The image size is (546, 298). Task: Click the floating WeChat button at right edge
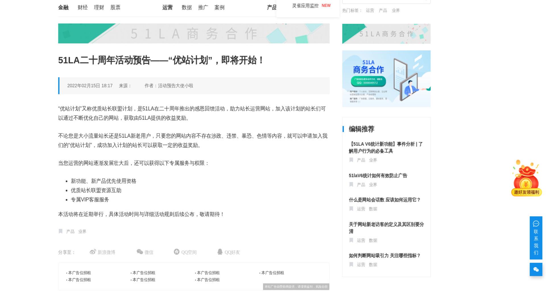coord(536,269)
